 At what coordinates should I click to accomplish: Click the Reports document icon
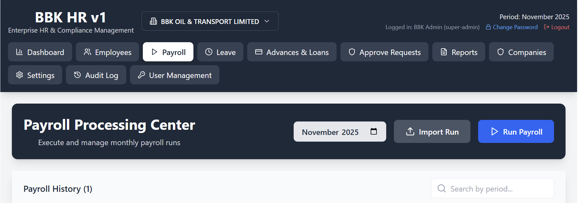point(444,52)
